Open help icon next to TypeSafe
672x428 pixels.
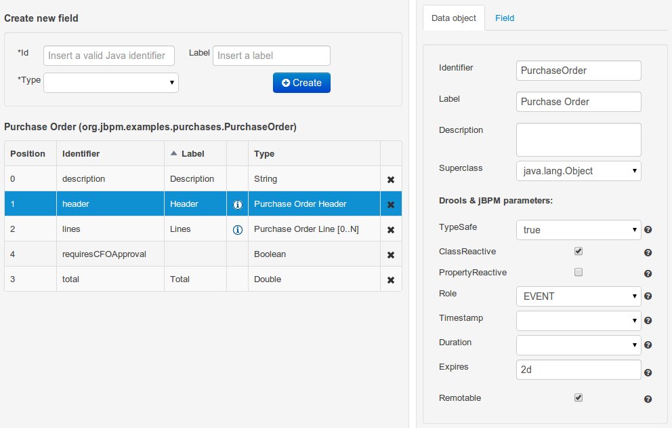click(648, 230)
